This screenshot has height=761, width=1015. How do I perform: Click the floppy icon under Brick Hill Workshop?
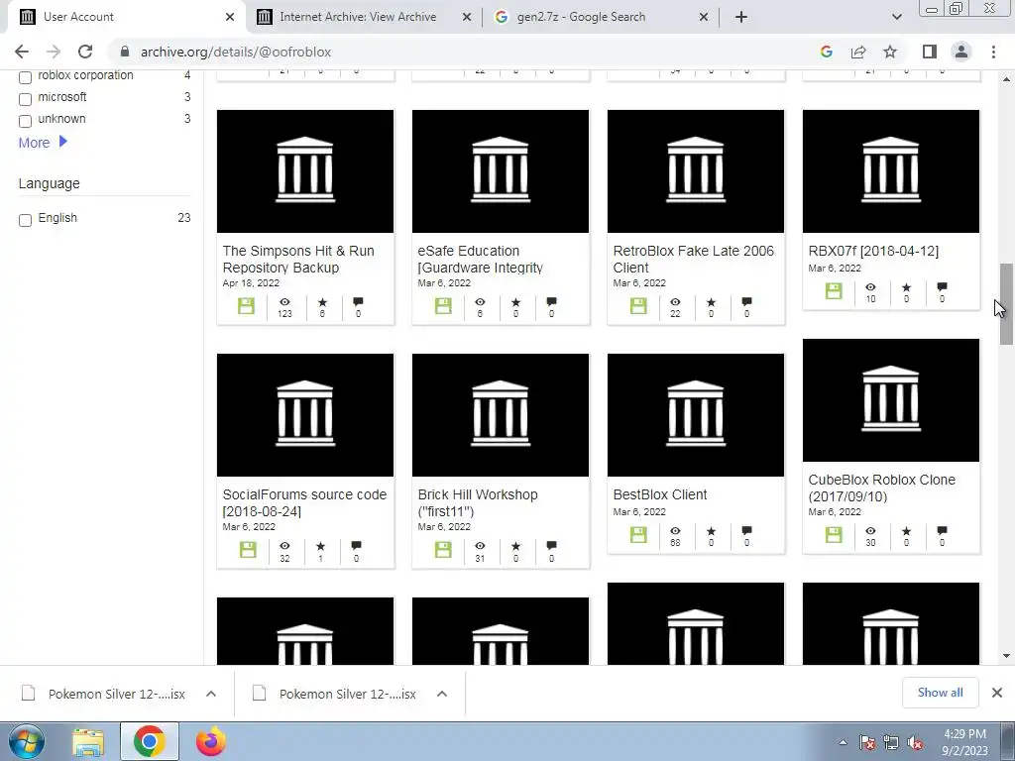pyautogui.click(x=443, y=550)
